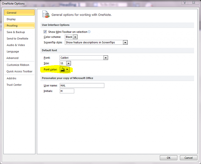Expand the Font name dropdown arrow
201x164 pixels.
(x=106, y=58)
